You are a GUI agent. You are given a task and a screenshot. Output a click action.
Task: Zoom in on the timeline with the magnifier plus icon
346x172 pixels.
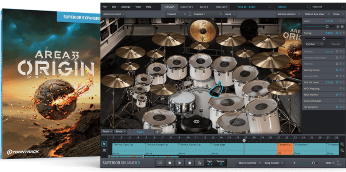click(342, 144)
